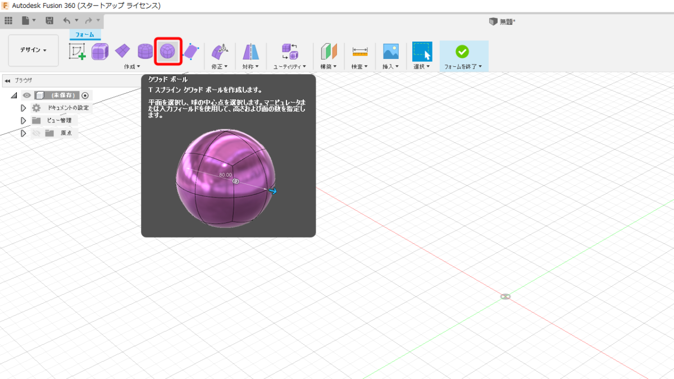Select the (未保存) root component
Screen dimensions: 674x379
coord(62,95)
